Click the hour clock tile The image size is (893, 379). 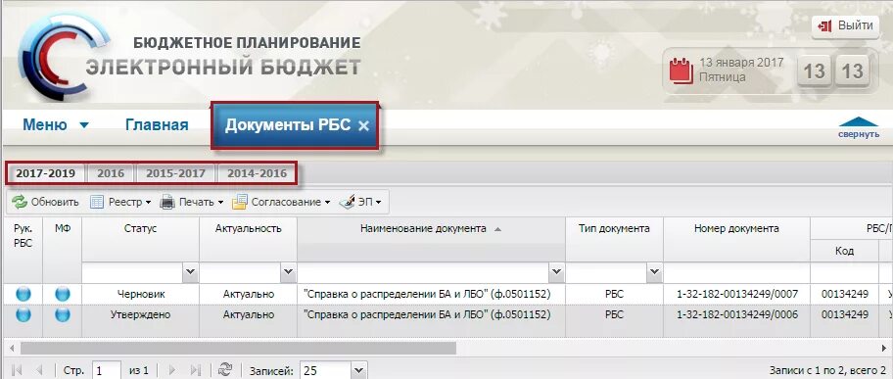[815, 71]
